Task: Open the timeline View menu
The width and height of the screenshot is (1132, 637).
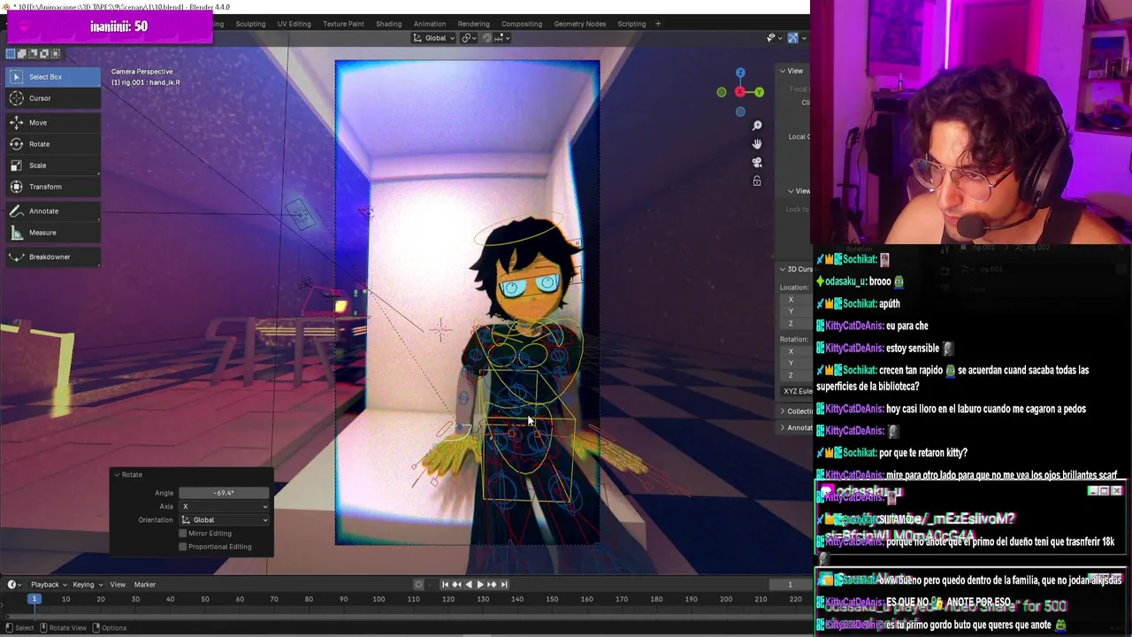Action: coord(118,584)
